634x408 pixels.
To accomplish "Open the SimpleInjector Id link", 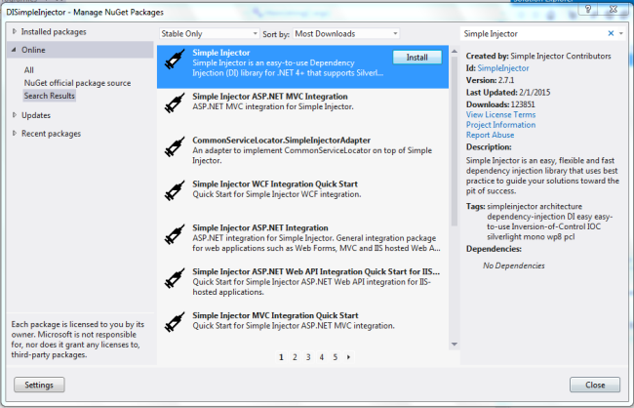I will tap(503, 68).
